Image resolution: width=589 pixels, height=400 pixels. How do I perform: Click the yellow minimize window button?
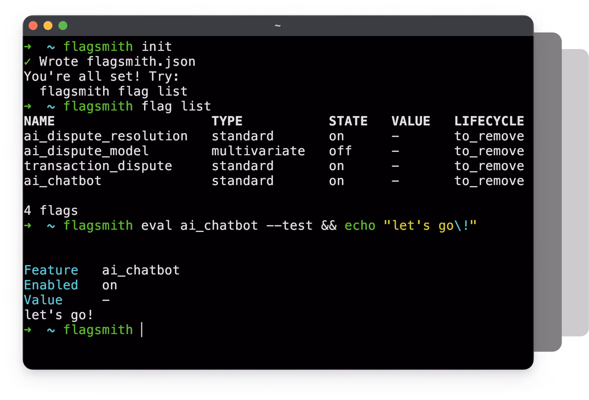(x=48, y=25)
